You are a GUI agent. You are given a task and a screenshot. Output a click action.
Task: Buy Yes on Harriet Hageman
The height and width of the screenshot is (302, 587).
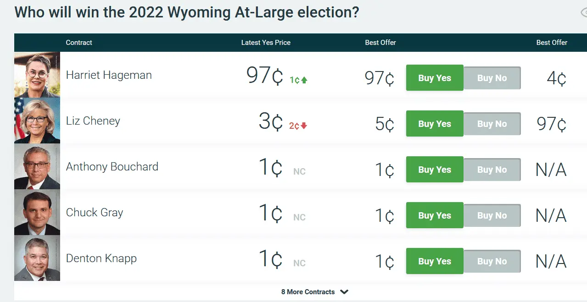434,78
